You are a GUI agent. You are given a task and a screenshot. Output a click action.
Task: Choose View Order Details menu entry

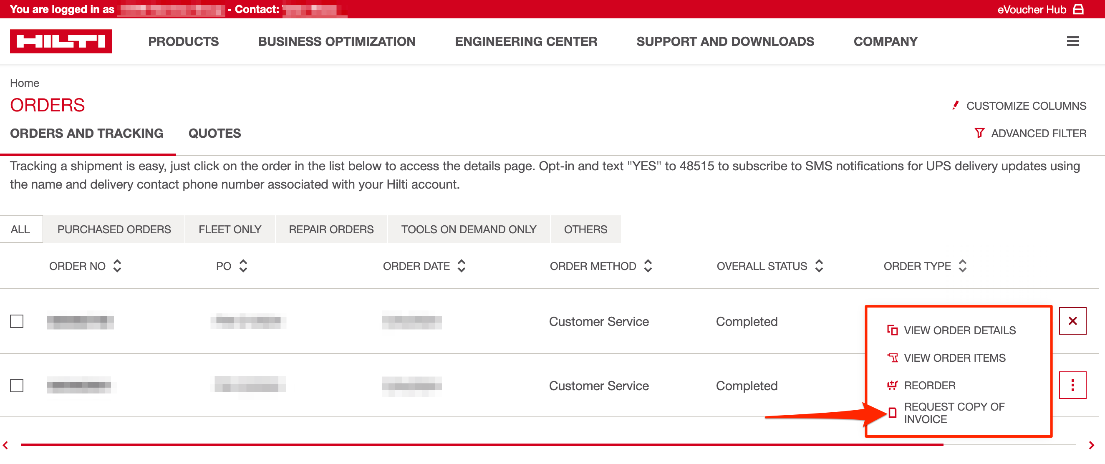click(x=960, y=330)
